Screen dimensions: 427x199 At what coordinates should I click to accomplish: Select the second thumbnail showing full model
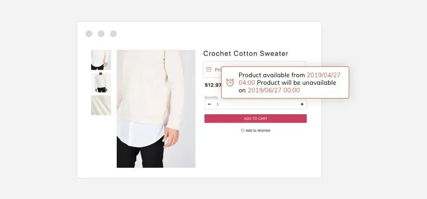(101, 82)
